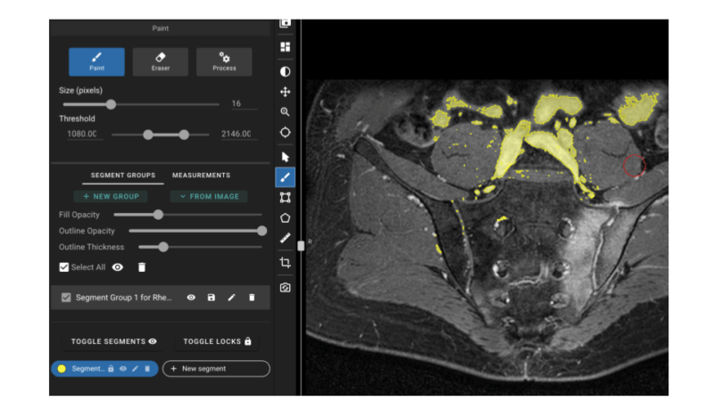Uncheck Segment Group 1 checkbox
Image resolution: width=714 pixels, height=401 pixels.
click(x=66, y=298)
